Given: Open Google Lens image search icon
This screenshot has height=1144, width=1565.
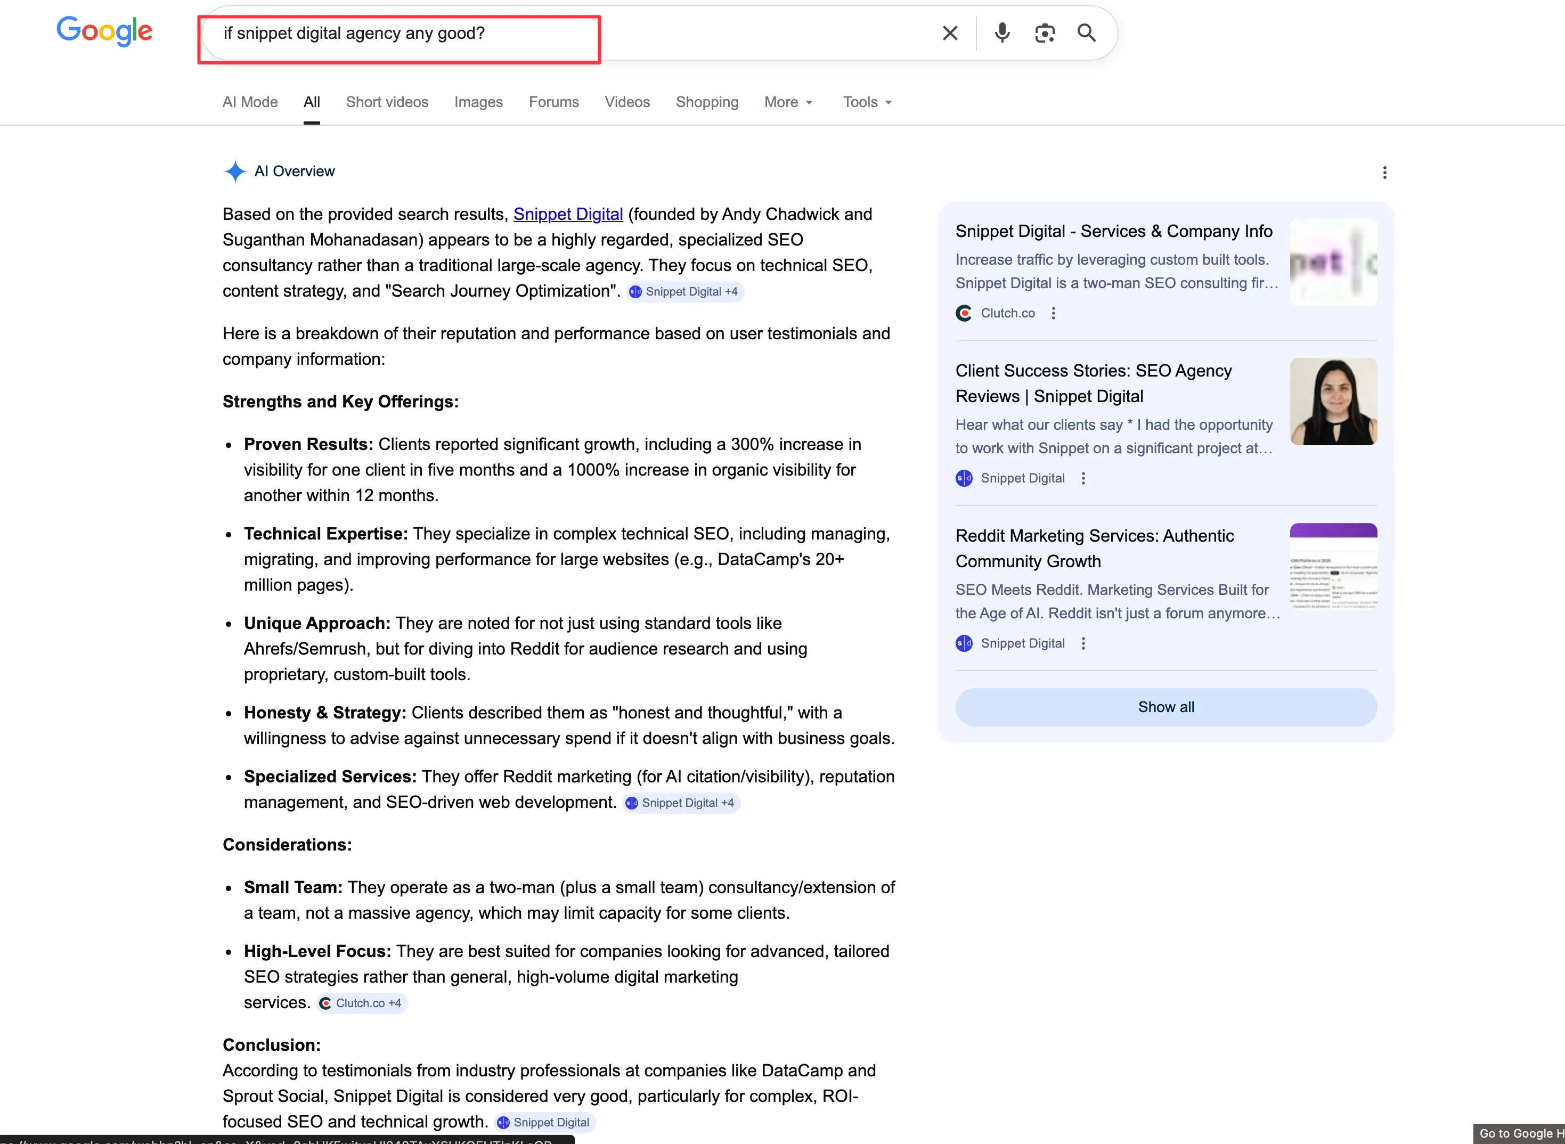Looking at the screenshot, I should pyautogui.click(x=1044, y=33).
